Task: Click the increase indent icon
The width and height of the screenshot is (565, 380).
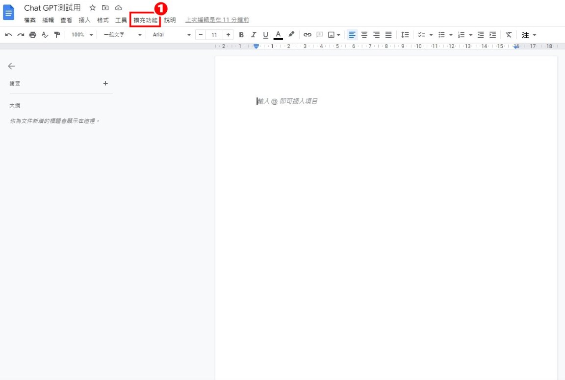Action: point(492,35)
